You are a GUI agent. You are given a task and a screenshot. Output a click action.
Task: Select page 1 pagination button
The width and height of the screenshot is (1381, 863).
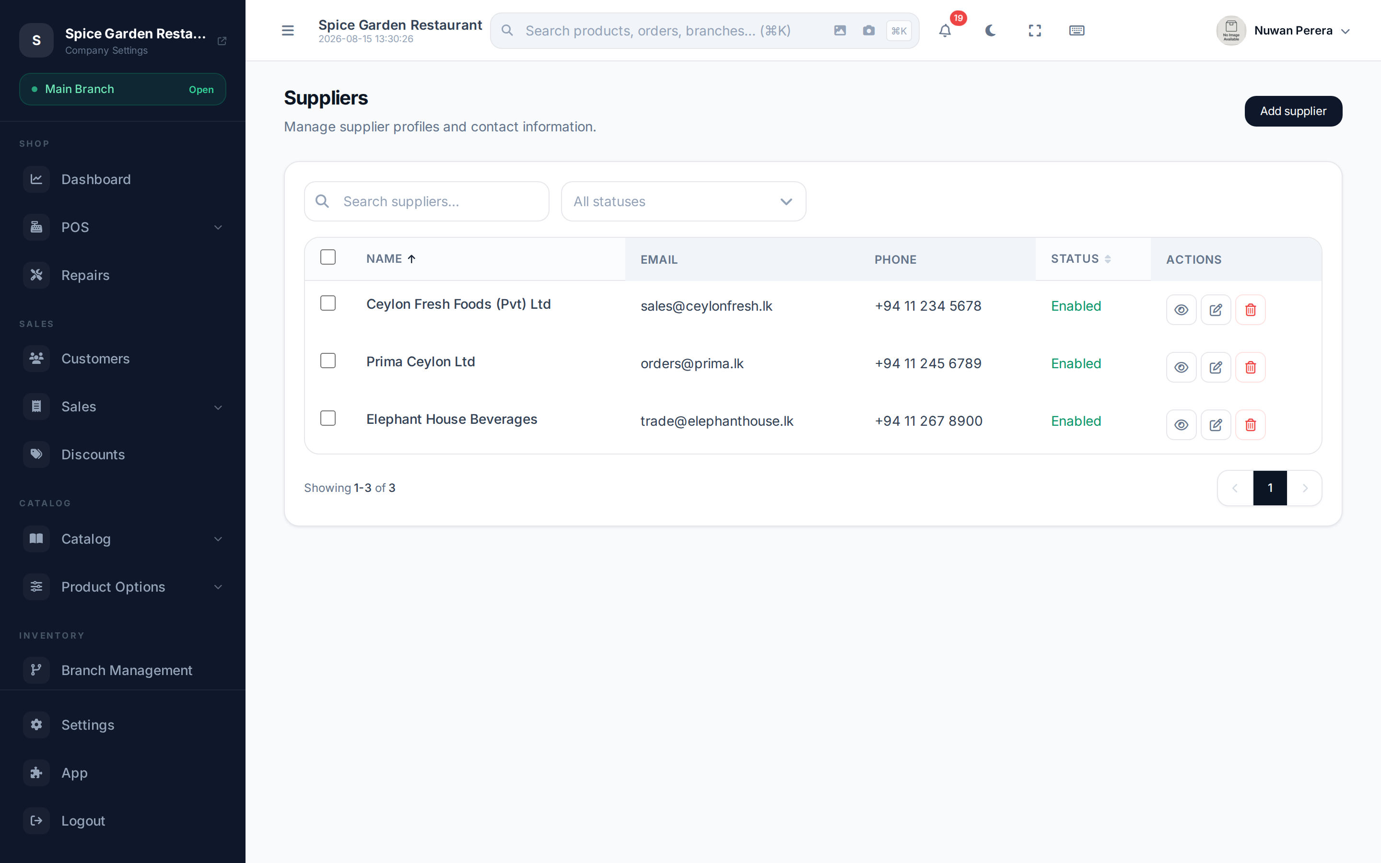click(x=1270, y=488)
